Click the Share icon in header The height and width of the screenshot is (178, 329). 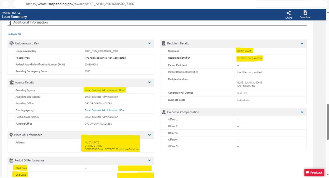[x=288, y=13]
